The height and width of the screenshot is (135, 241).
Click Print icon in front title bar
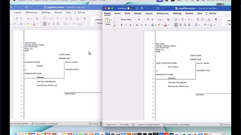click(158, 8)
